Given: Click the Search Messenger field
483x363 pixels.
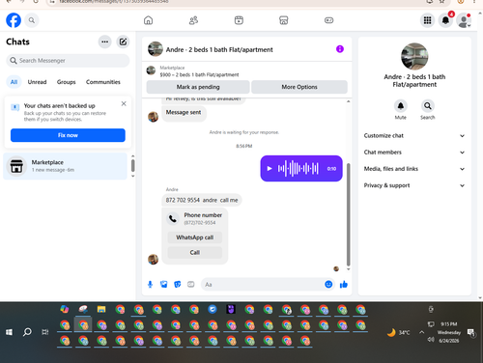Looking at the screenshot, I should pos(68,61).
